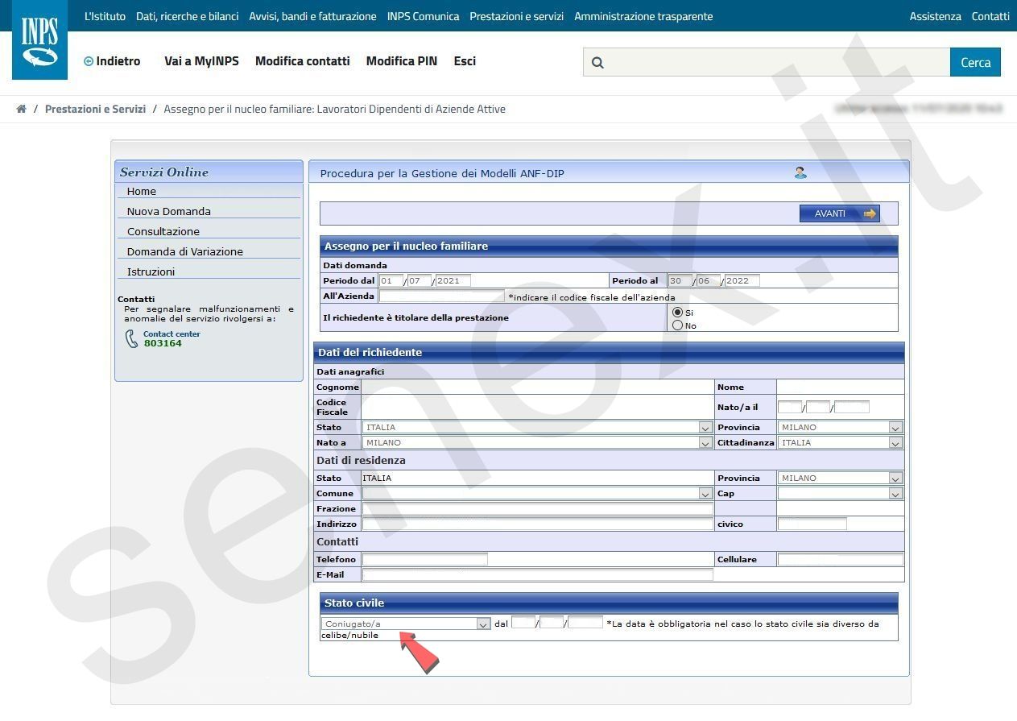Click the home icon in breadcrumb
This screenshot has height=721, width=1017.
pyautogui.click(x=21, y=109)
